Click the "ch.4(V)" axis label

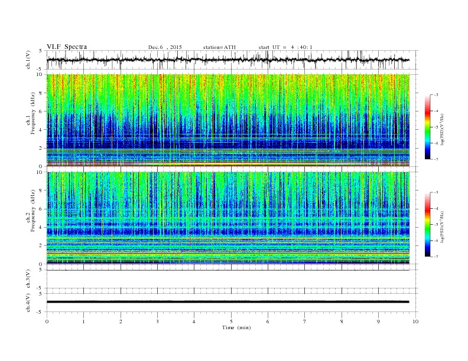tap(28, 303)
